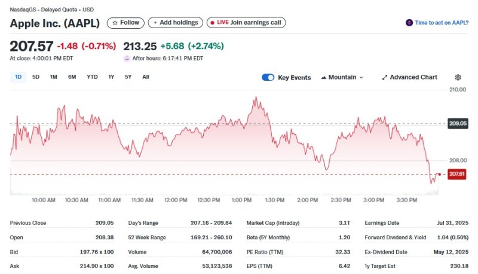Click the 1:00 PM time axis label
The width and height of the screenshot is (478, 274).
point(241,200)
